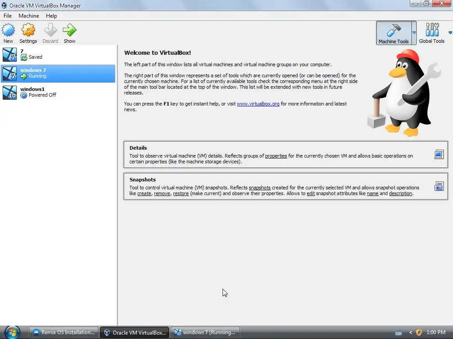Click the edit link in Snapshots
The height and width of the screenshot is (339, 453).
311,193
